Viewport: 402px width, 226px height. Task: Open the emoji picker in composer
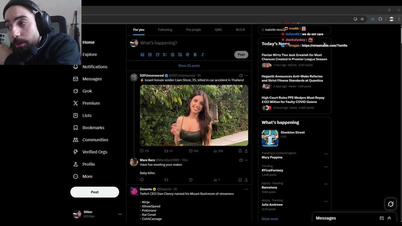[x=172, y=55]
